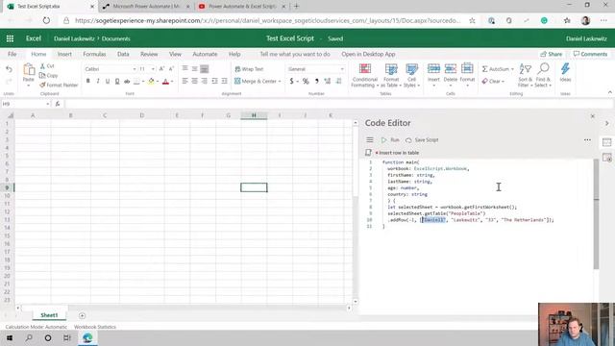This screenshot has width=615, height=346.
Task: Click the Share button
Action: click(x=551, y=54)
